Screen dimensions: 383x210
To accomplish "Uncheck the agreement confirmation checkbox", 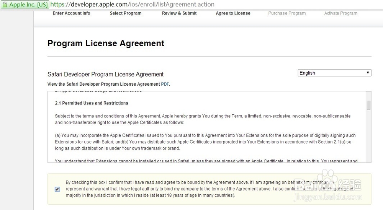I will [x=57, y=189].
